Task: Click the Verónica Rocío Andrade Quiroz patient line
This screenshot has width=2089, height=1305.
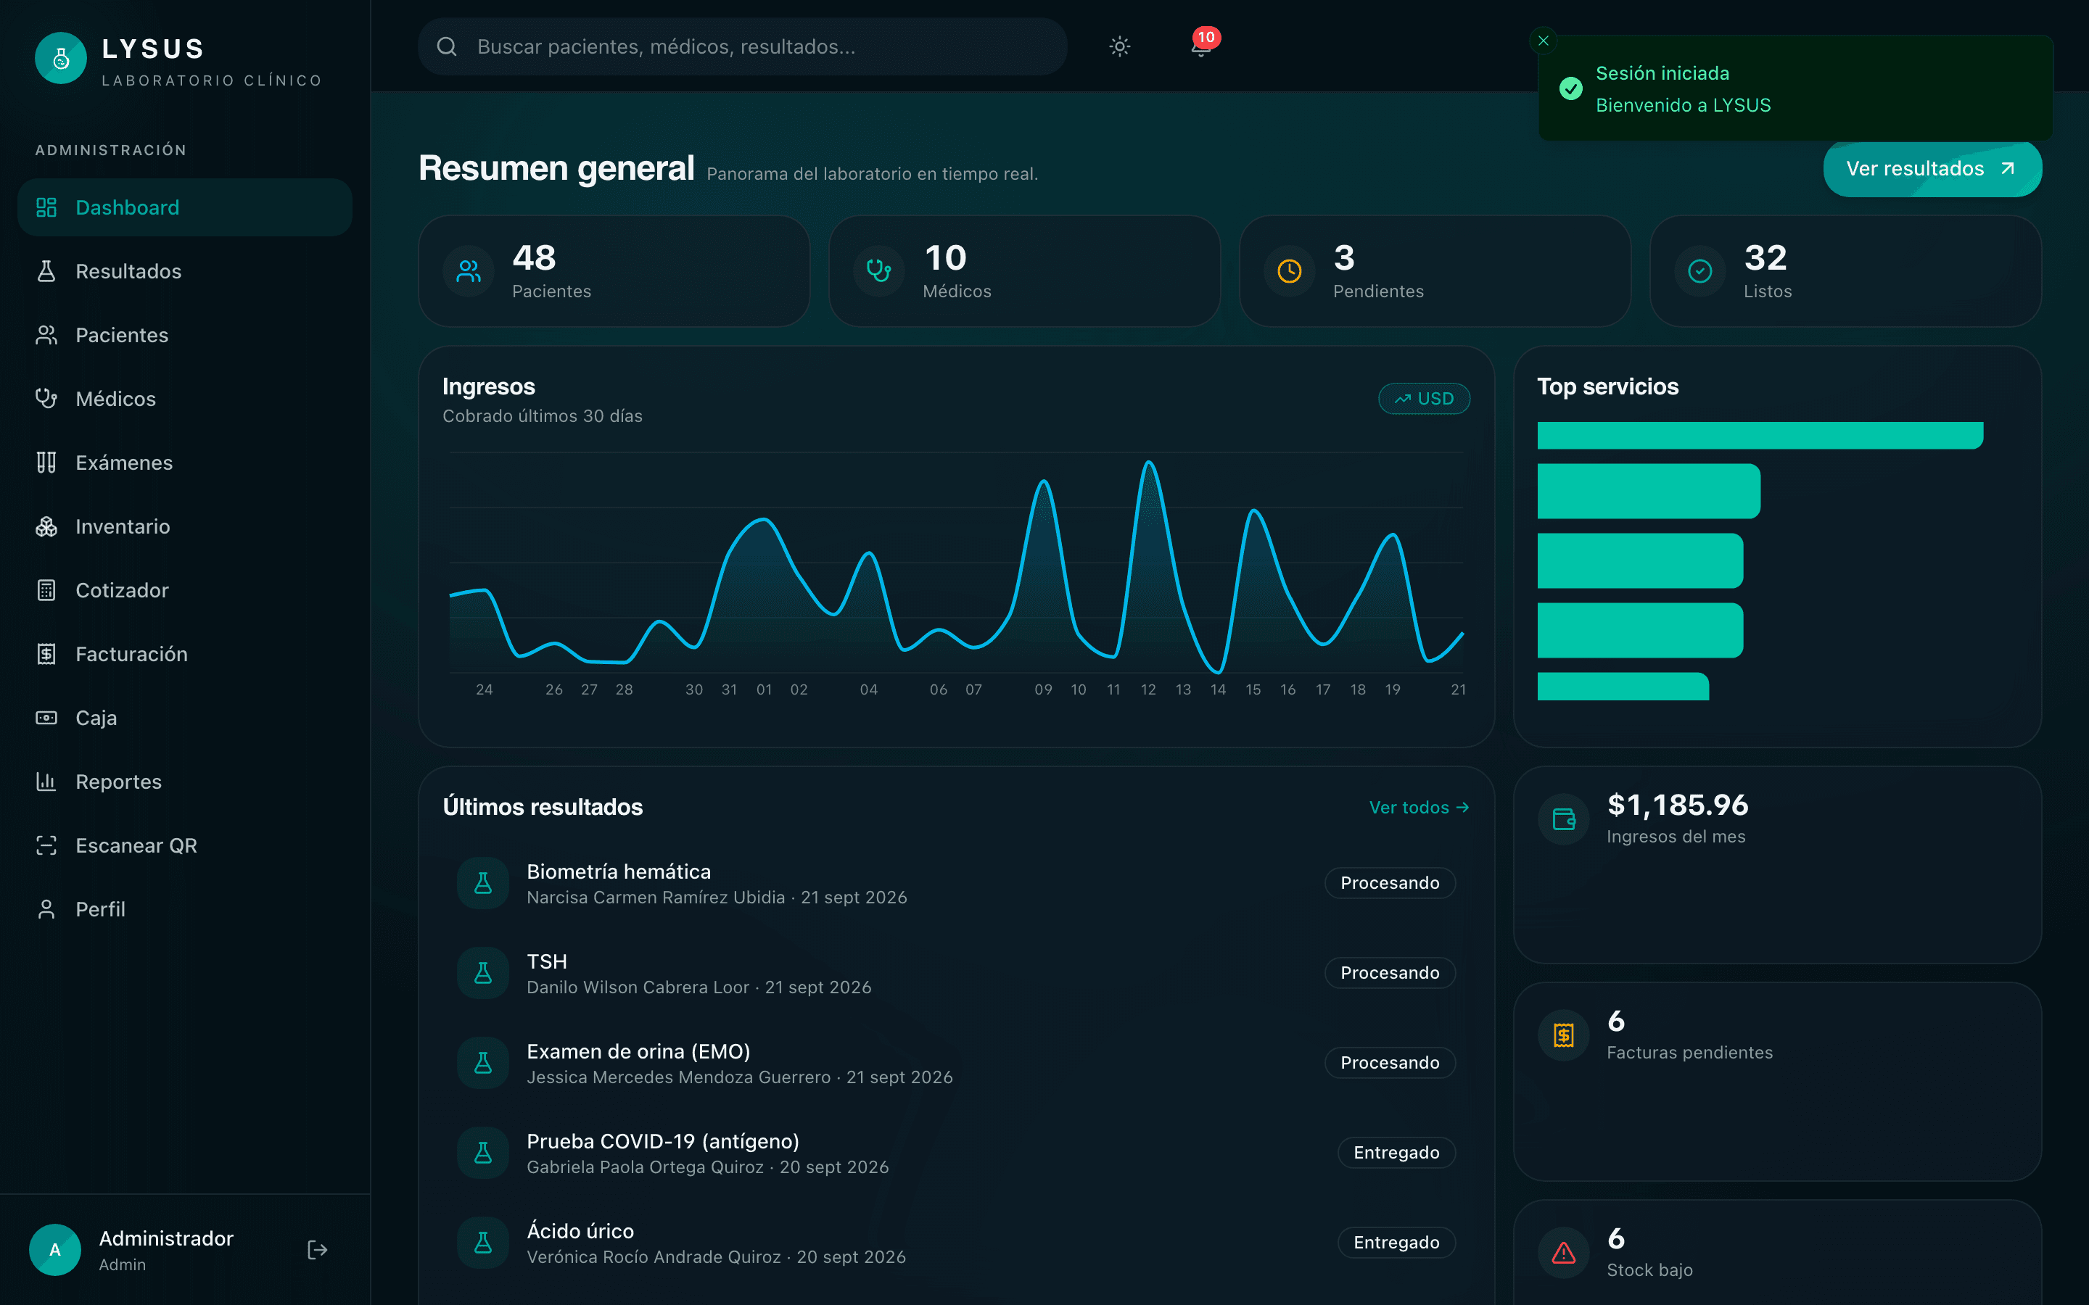Action: [x=717, y=1256]
